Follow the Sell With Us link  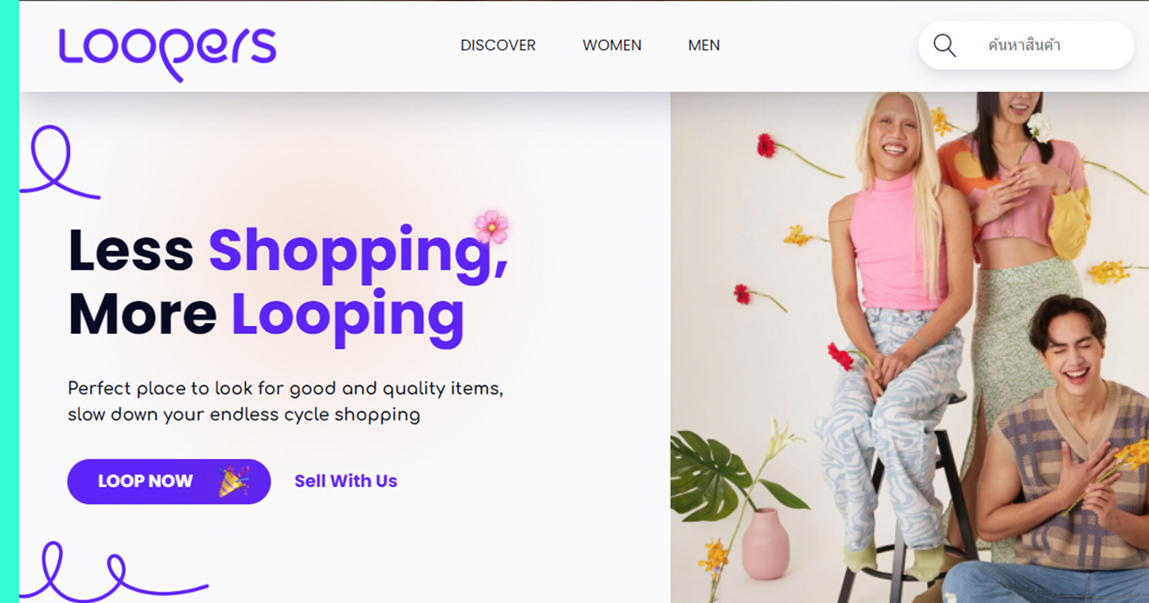click(x=346, y=481)
